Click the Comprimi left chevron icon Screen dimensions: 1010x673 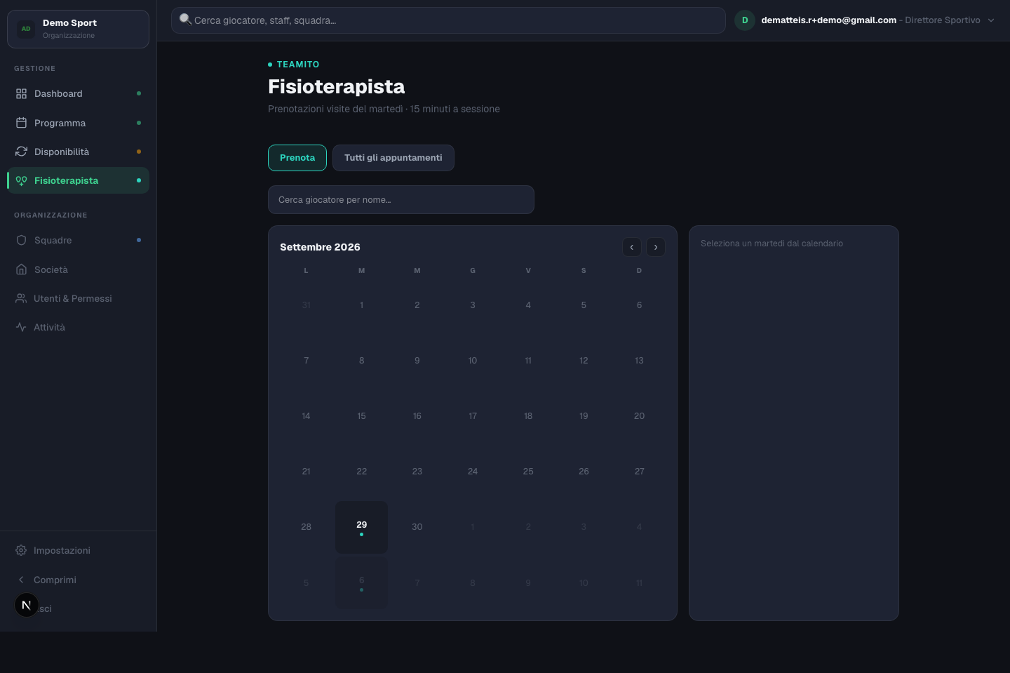[21, 580]
